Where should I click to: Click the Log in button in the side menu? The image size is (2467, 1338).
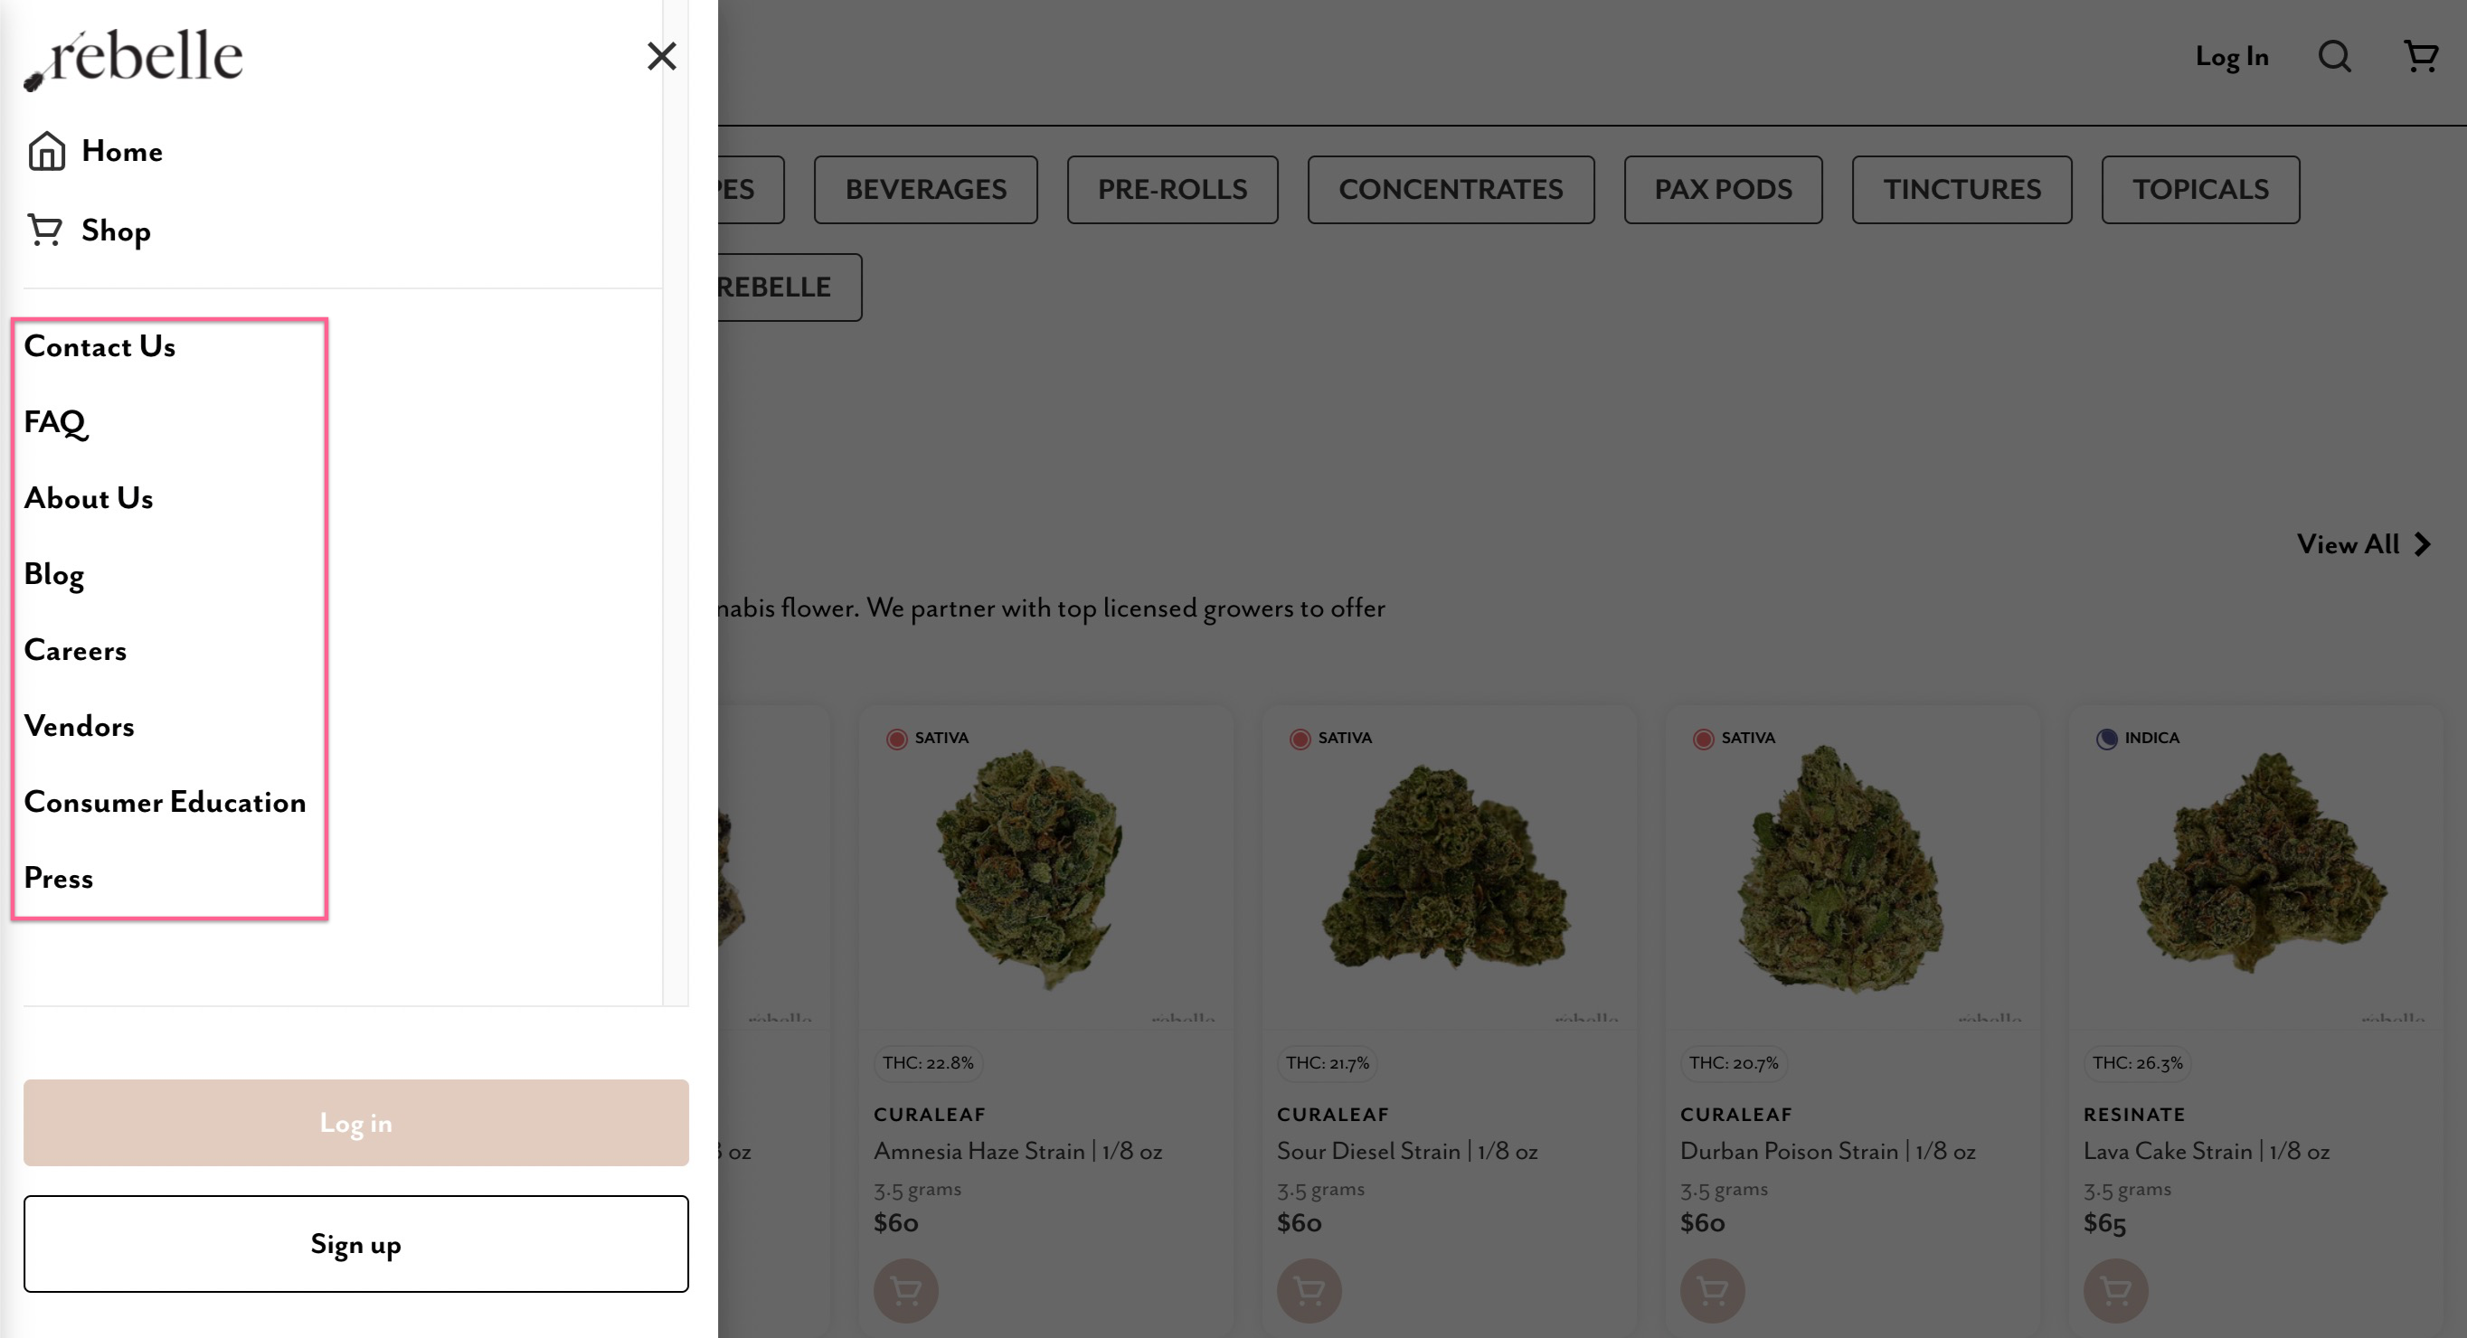356,1123
